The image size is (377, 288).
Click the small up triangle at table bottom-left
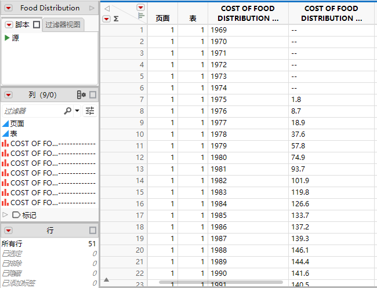click(107, 280)
